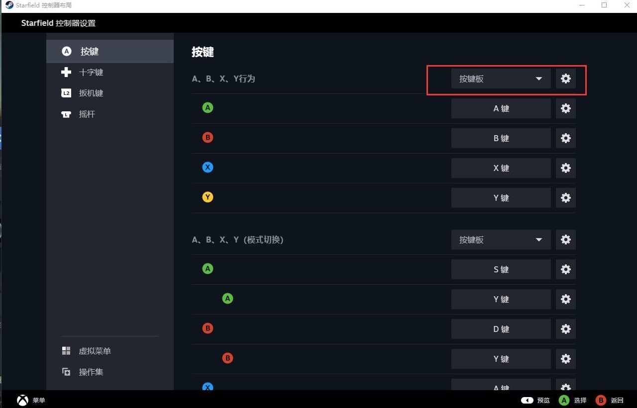This screenshot has width=637, height=408.
Task: Open settings gear for A、B、X、Y行为
Action: tap(566, 79)
